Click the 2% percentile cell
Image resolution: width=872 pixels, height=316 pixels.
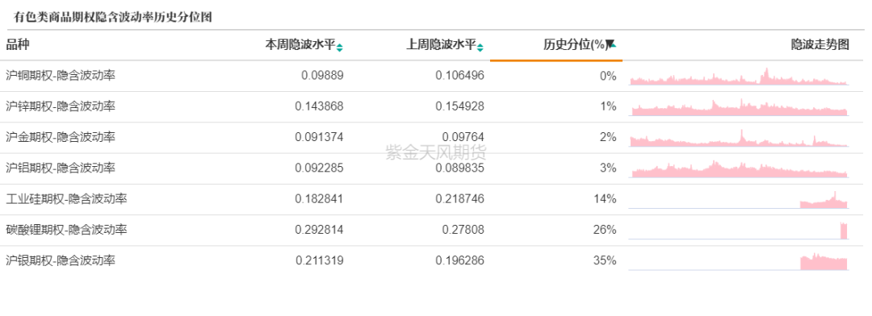(609, 137)
